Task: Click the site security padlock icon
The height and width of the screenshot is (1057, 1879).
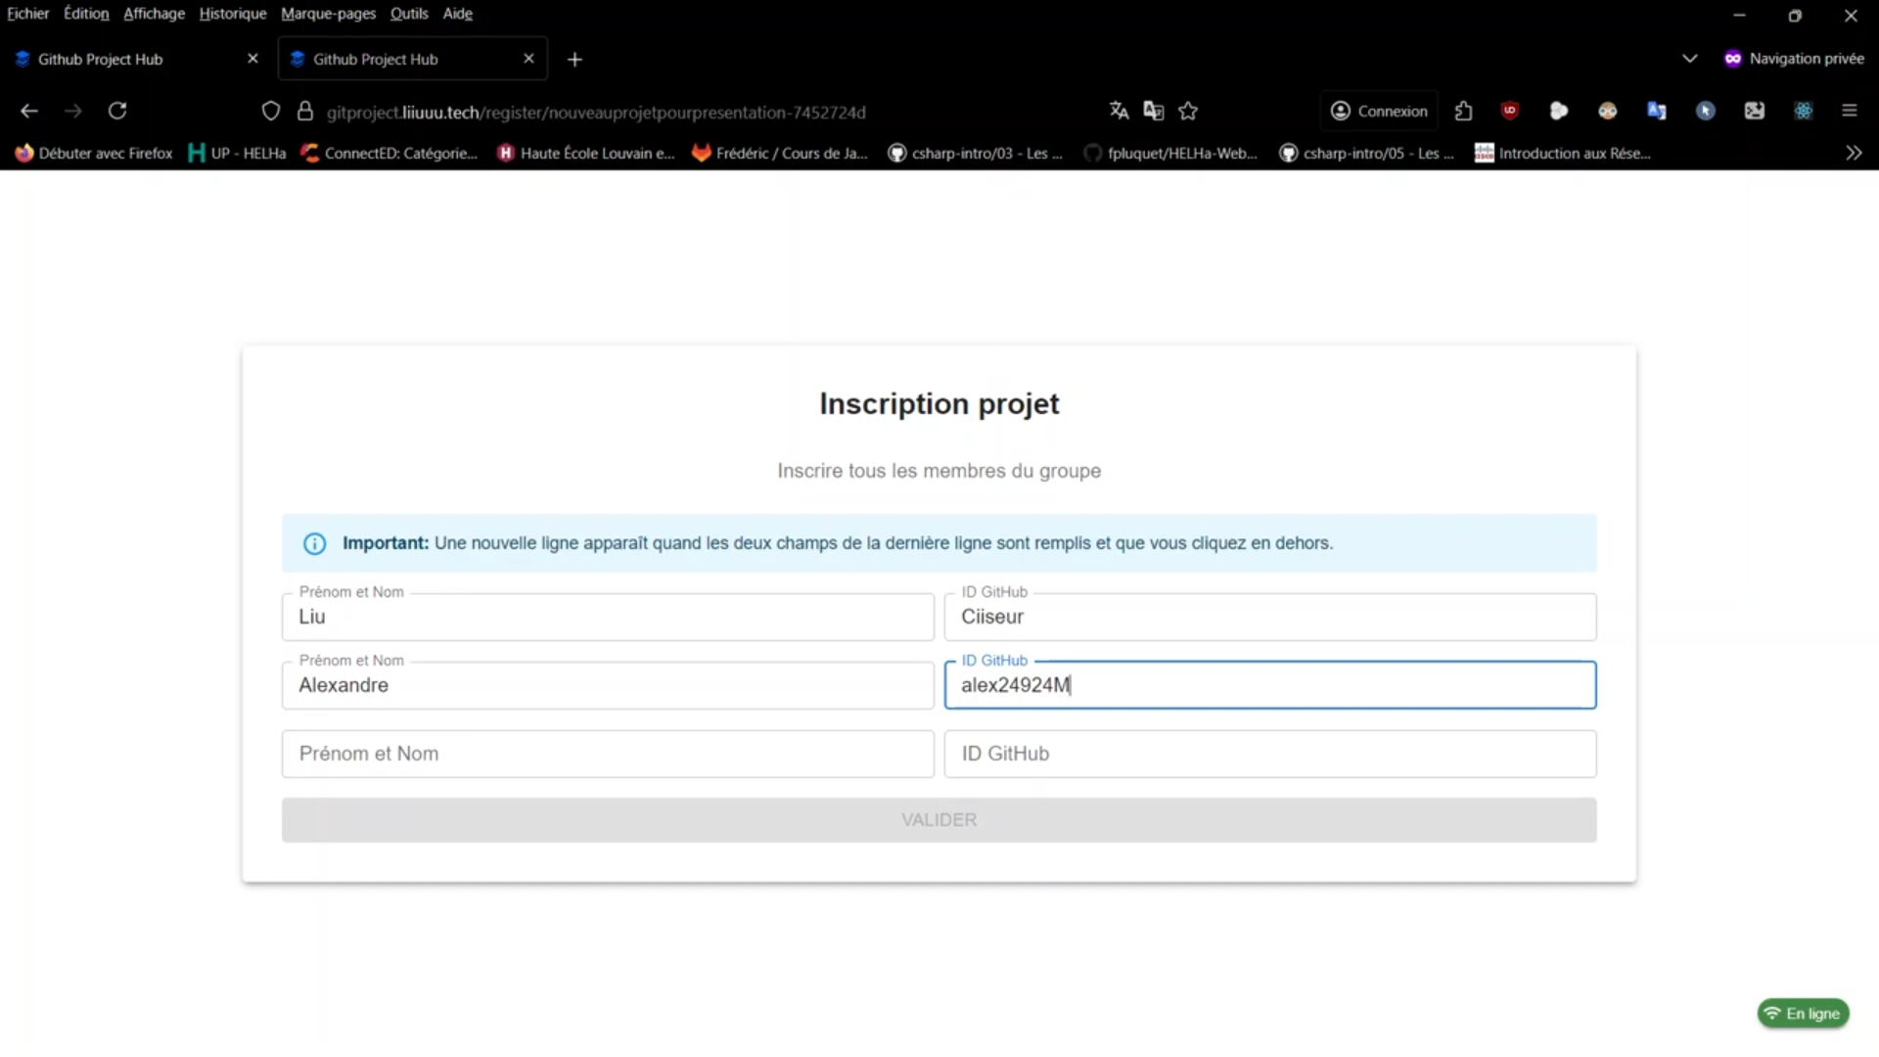Action: click(305, 112)
